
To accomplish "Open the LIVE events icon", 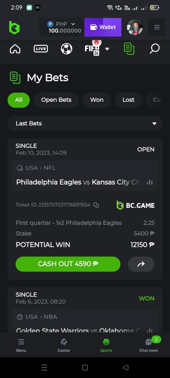I will tap(41, 49).
